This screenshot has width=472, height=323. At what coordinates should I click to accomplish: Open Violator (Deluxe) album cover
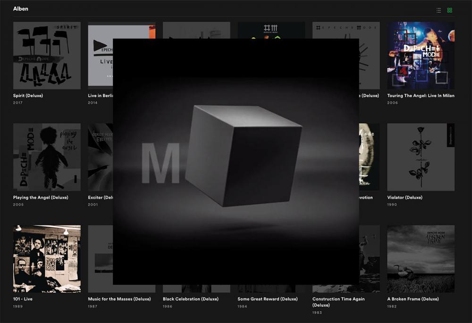coord(421,157)
